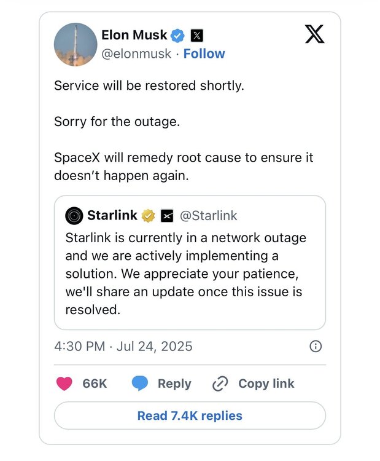
Task: Click the Elon Musk display name
Action: click(x=134, y=36)
